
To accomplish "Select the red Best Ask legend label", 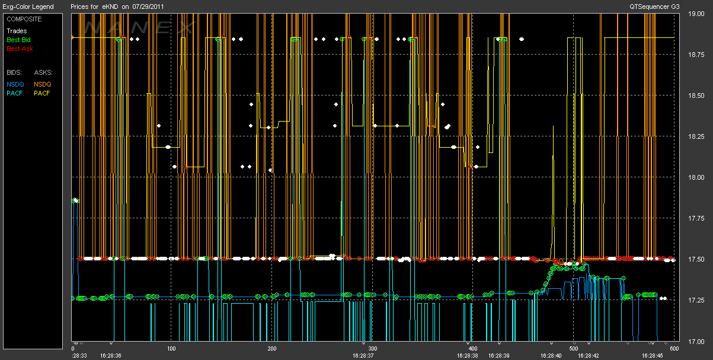I will click(18, 49).
